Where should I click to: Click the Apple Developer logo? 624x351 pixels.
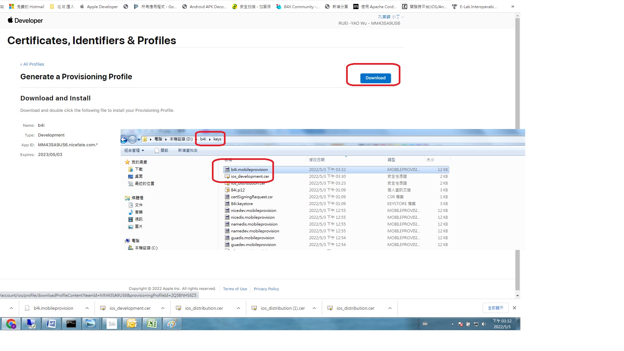pyautogui.click(x=25, y=20)
